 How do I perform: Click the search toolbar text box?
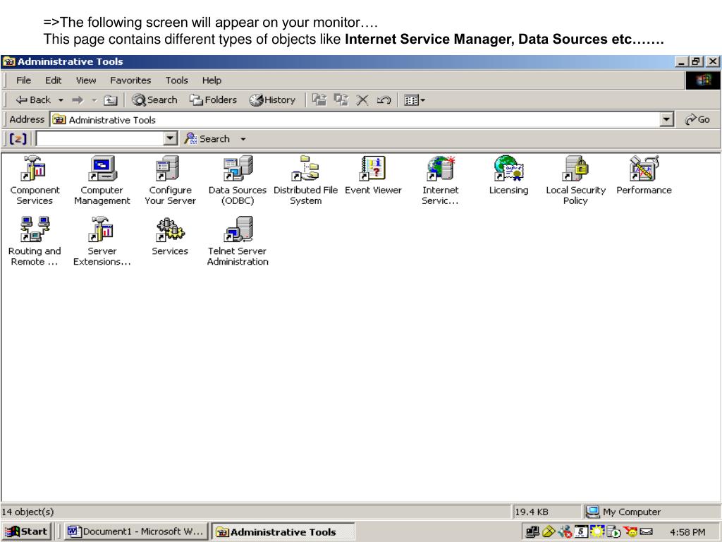point(100,139)
